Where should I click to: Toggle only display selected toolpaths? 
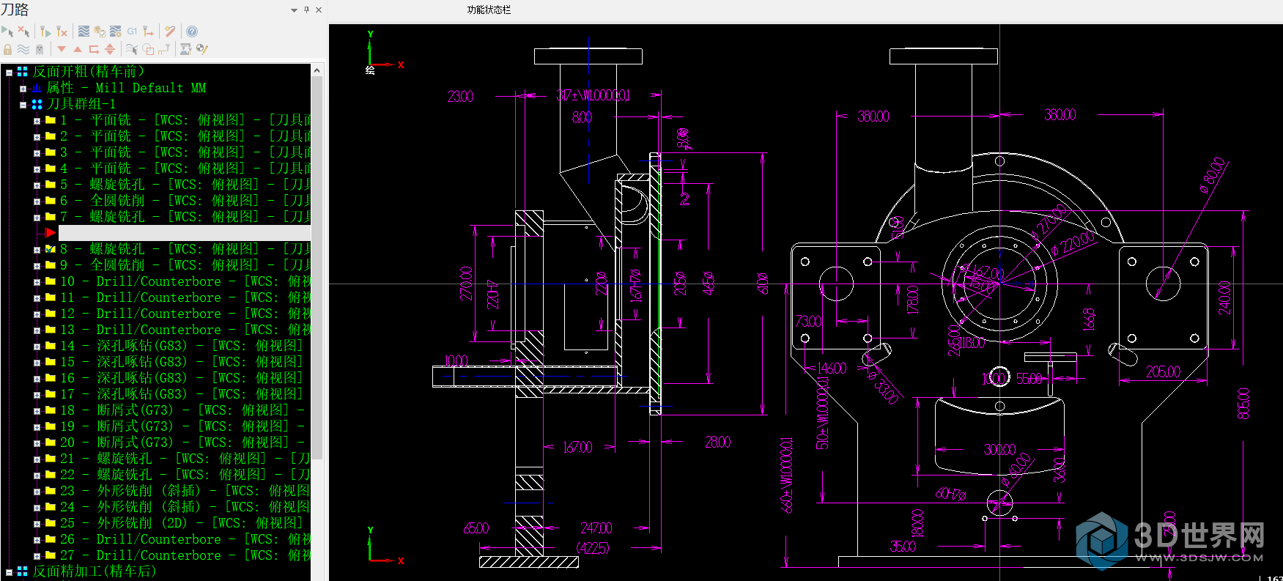tap(132, 49)
